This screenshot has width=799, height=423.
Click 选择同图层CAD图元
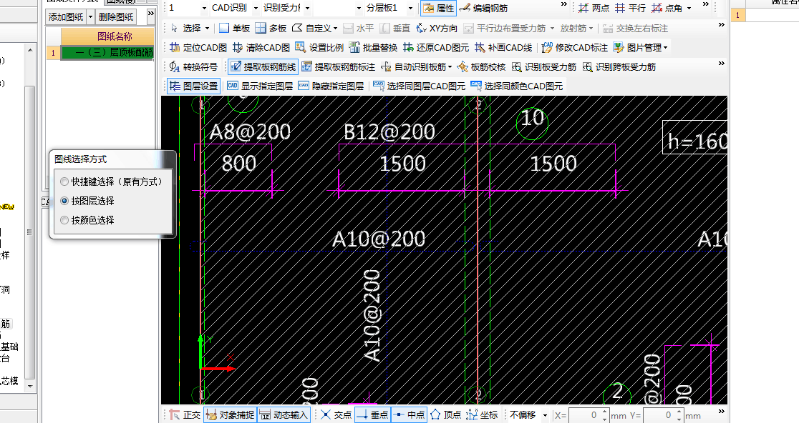coord(420,86)
